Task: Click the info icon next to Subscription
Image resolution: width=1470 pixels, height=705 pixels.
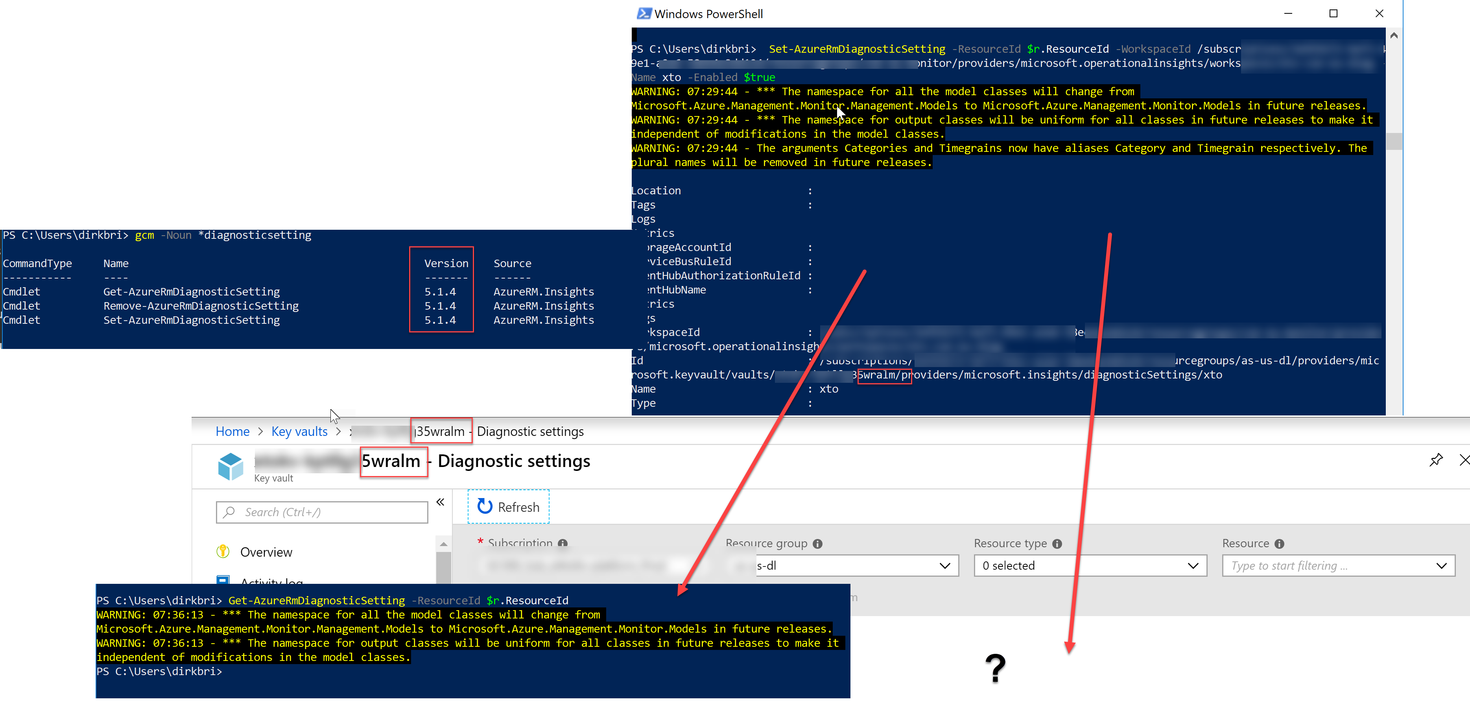Action: coord(563,544)
